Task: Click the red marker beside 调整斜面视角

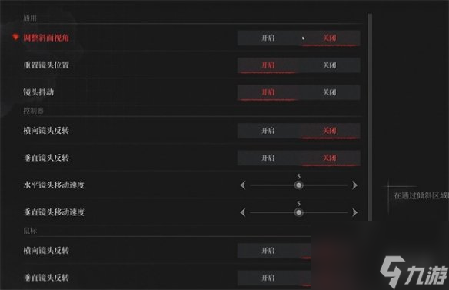Action: [x=15, y=37]
